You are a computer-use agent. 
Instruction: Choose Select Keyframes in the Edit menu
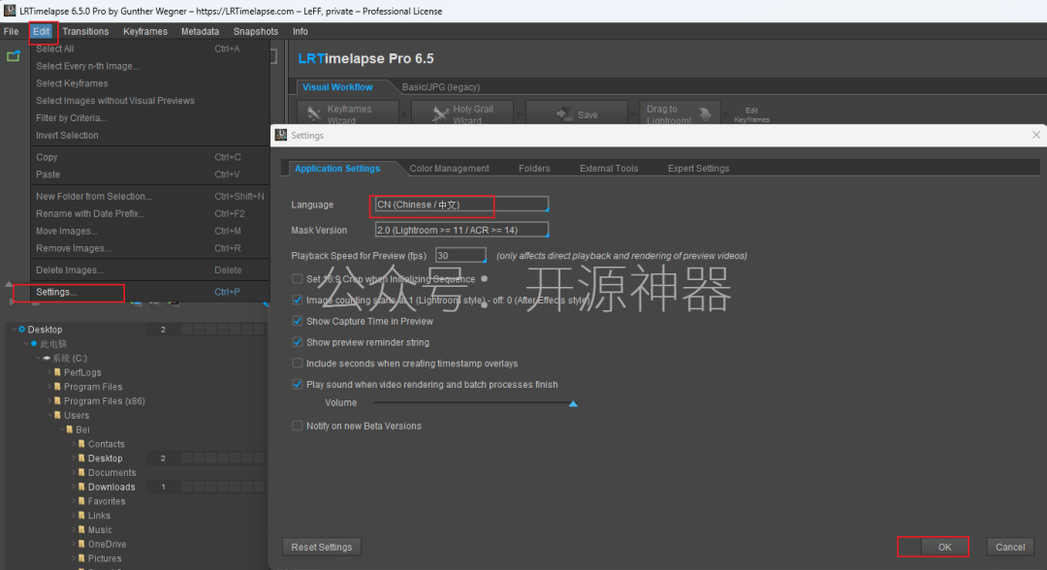tap(150, 83)
